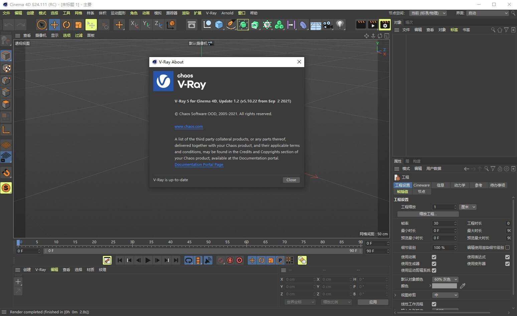Enable 编辑使用渲染细节级别 checkbox
Viewport: 517px width, 316px height.
(x=507, y=247)
